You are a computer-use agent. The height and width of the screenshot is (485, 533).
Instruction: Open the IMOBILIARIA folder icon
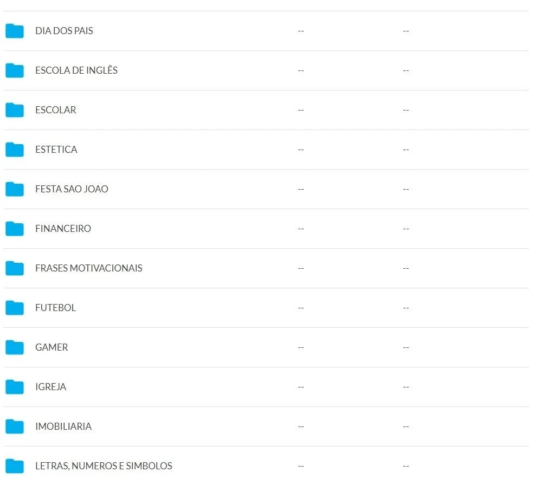click(15, 426)
